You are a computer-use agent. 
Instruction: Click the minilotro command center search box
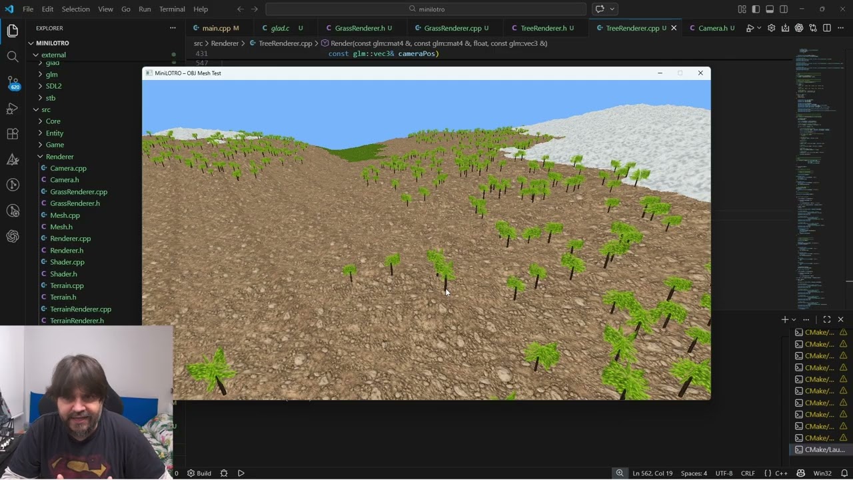(x=426, y=9)
